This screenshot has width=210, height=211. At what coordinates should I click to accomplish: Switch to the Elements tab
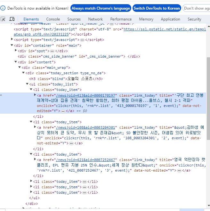(31, 19)
